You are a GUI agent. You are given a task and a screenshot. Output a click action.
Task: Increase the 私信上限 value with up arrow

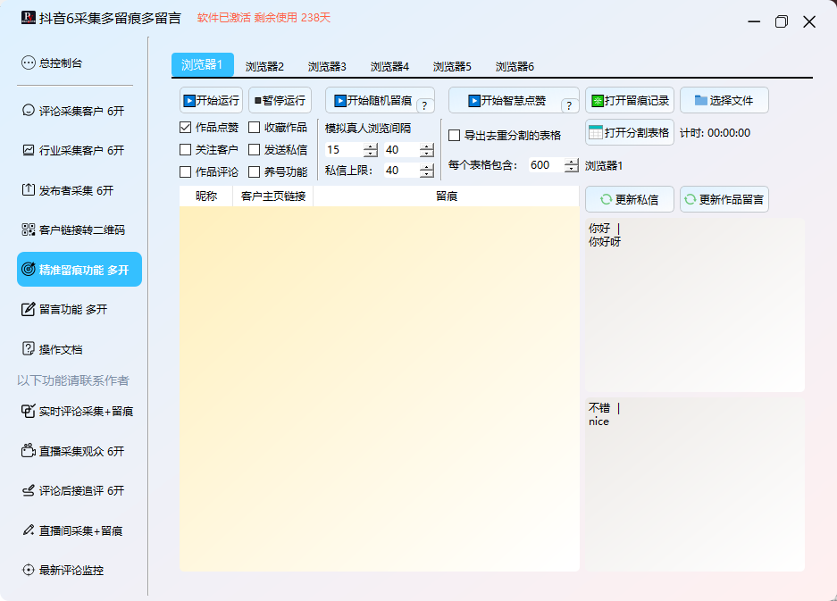click(426, 166)
